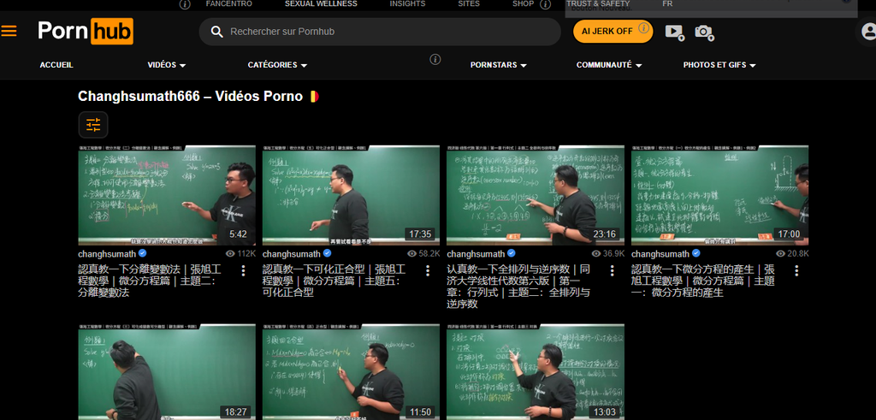Click info icon beside SHOP link

click(x=545, y=4)
